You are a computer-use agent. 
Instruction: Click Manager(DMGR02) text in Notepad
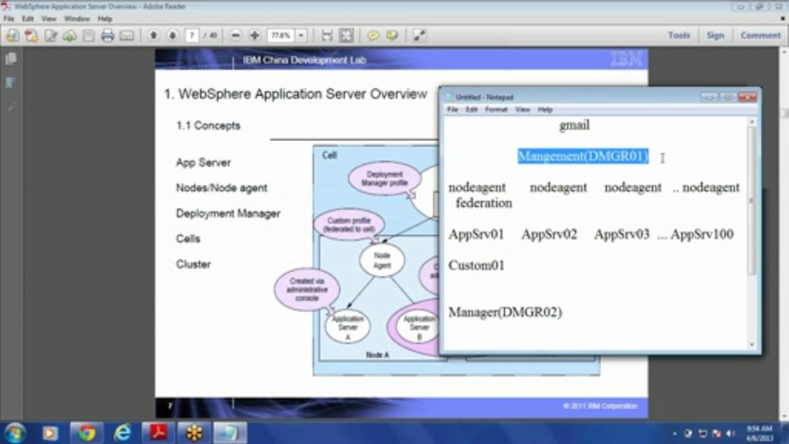click(505, 313)
